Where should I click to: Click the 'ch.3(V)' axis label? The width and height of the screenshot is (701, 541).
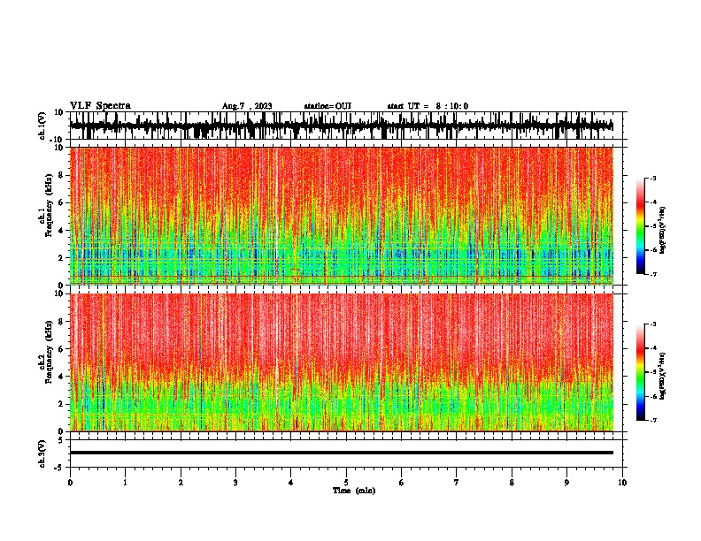[42, 454]
